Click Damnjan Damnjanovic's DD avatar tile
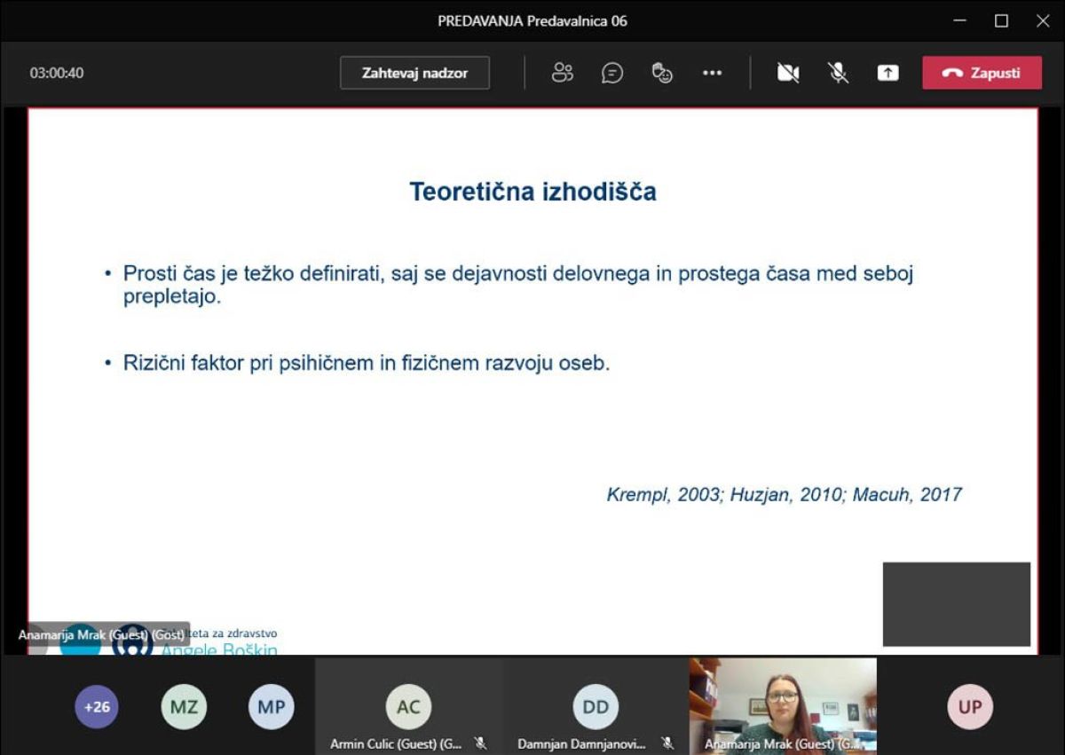The image size is (1065, 755). (596, 706)
